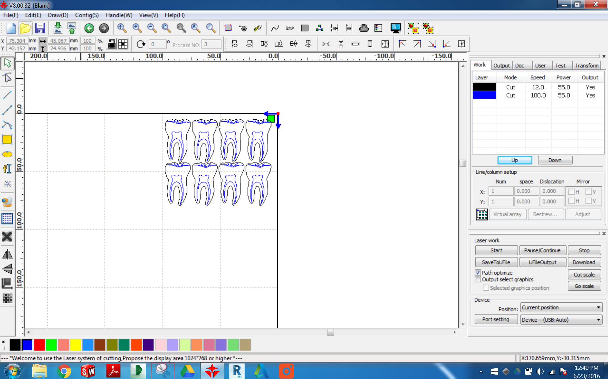
Task: Pick the straight line drawing tool
Action: pos(7,95)
